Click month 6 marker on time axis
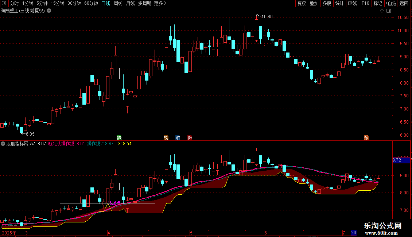 (x=266, y=233)
